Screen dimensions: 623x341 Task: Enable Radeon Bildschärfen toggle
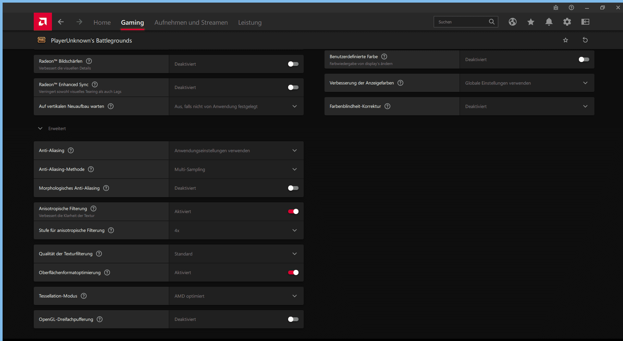(x=293, y=64)
